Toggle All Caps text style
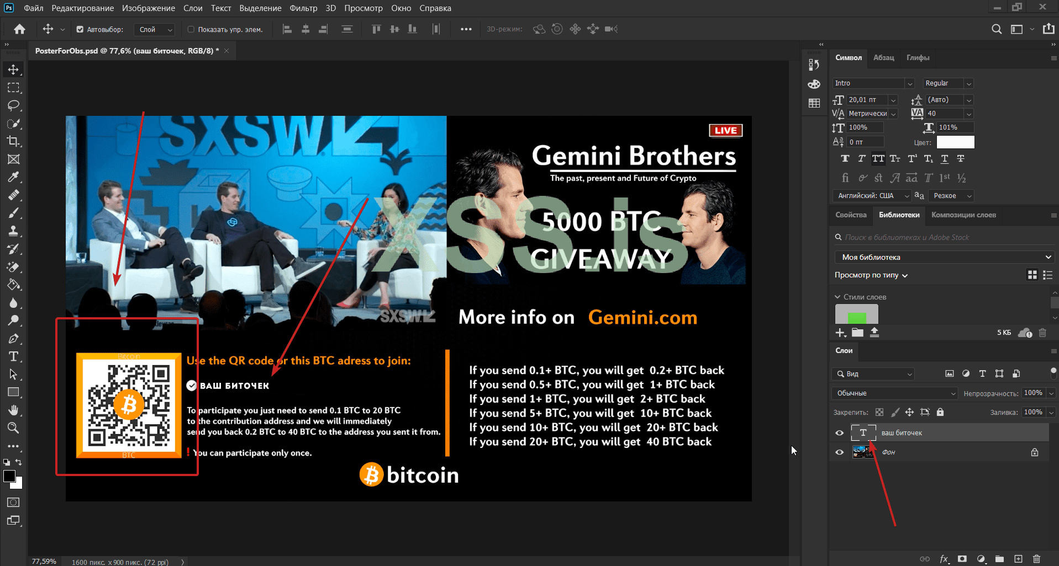1059x566 pixels. [x=878, y=159]
